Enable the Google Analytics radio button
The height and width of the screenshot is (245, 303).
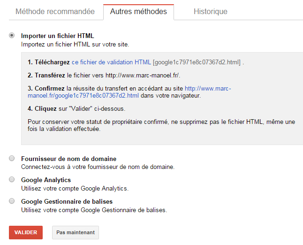12,180
